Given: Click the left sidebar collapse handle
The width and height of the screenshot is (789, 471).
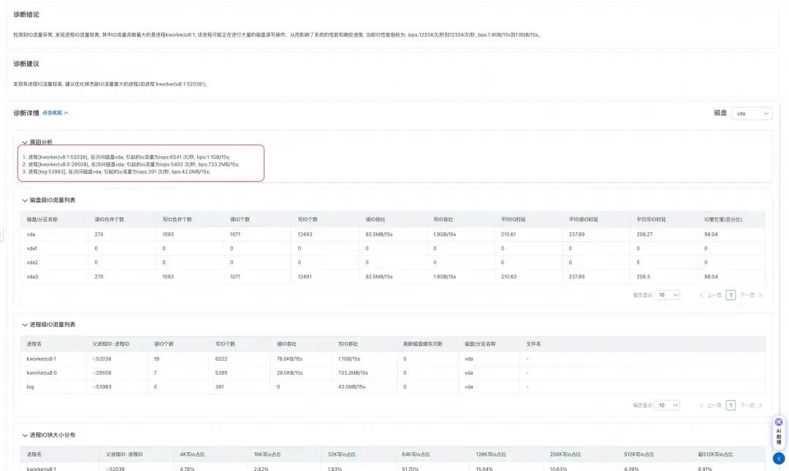Looking at the screenshot, I should pos(1,234).
